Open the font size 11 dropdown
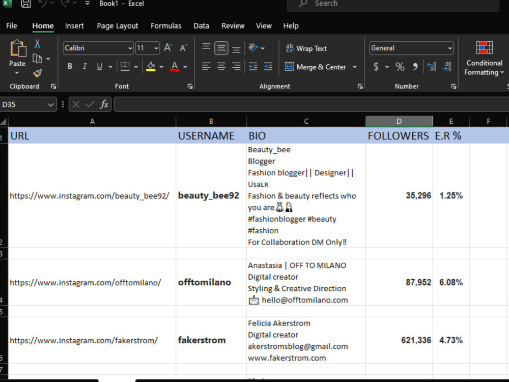Image resolution: width=509 pixels, height=382 pixels. click(x=156, y=48)
